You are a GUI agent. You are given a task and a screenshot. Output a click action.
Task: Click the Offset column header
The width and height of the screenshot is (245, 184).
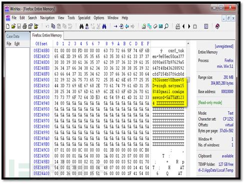(x=41, y=44)
